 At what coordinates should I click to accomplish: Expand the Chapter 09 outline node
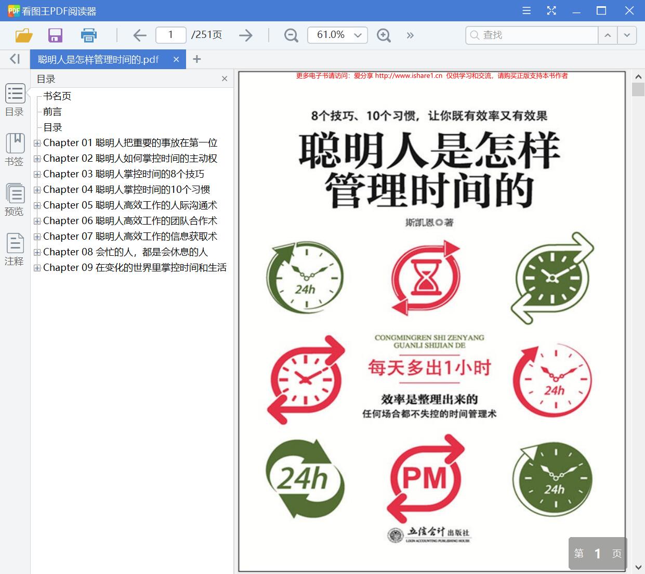point(37,268)
